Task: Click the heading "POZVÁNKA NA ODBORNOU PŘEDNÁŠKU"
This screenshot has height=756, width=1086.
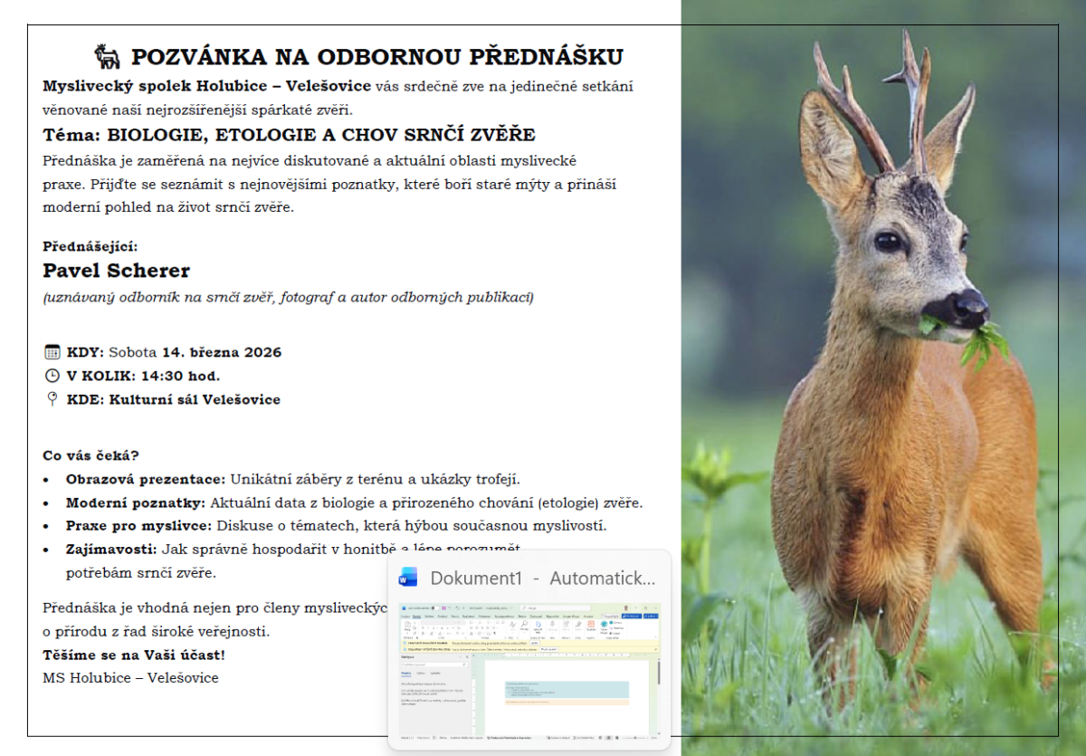Action: pyautogui.click(x=376, y=57)
